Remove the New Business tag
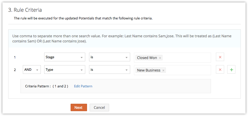The width and height of the screenshot is (248, 116). (x=164, y=70)
